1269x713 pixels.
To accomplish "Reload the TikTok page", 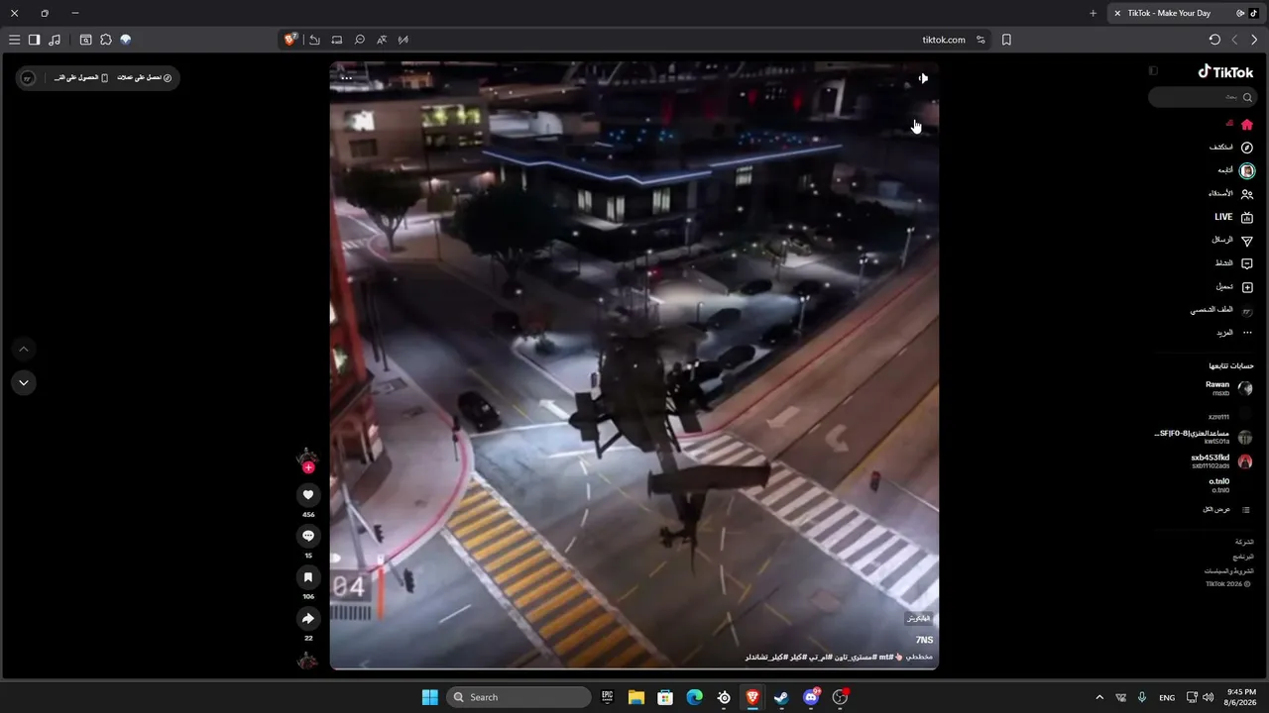I will [x=1214, y=40].
